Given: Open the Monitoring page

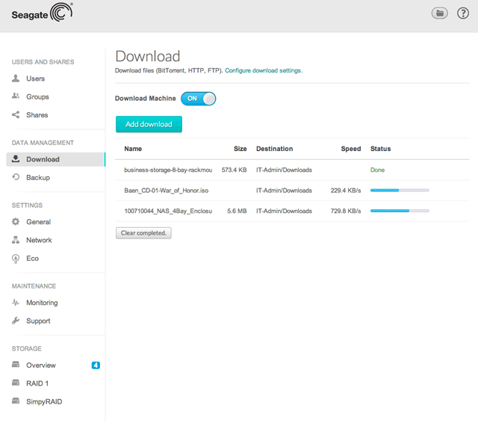Looking at the screenshot, I should (x=41, y=303).
